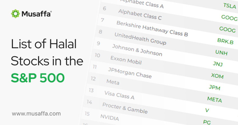Click the Musaffa brand name text
Image resolution: width=238 pixels, height=125 pixels.
[x=36, y=13]
